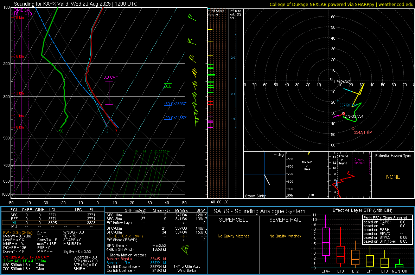Click the 'Potential Hazard Type' header
This screenshot has height=275, width=415.
point(393,156)
